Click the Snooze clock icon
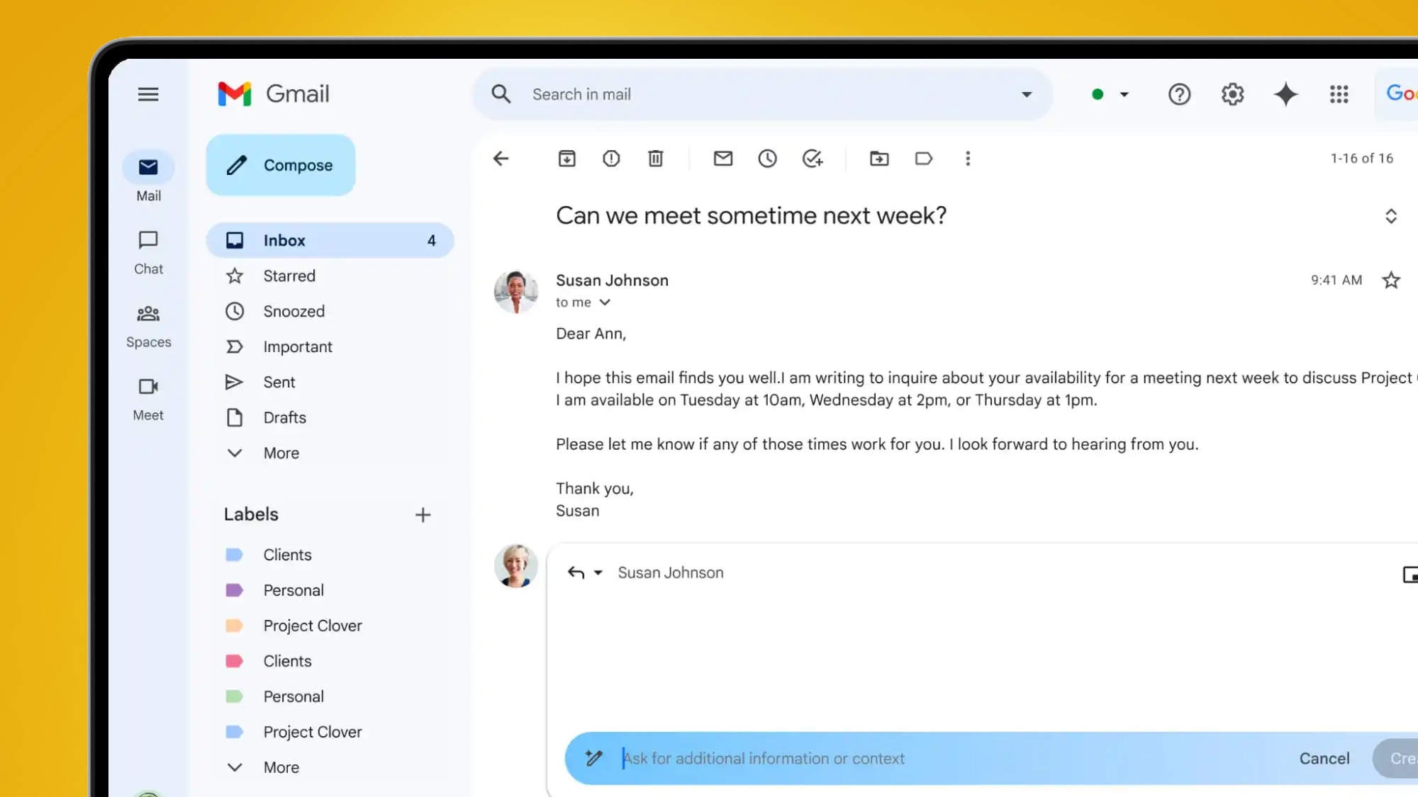The image size is (1418, 797). coord(769,159)
